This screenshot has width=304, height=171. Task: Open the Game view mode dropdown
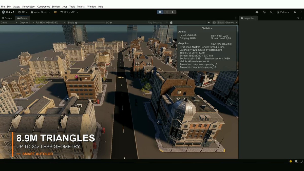(9, 23)
